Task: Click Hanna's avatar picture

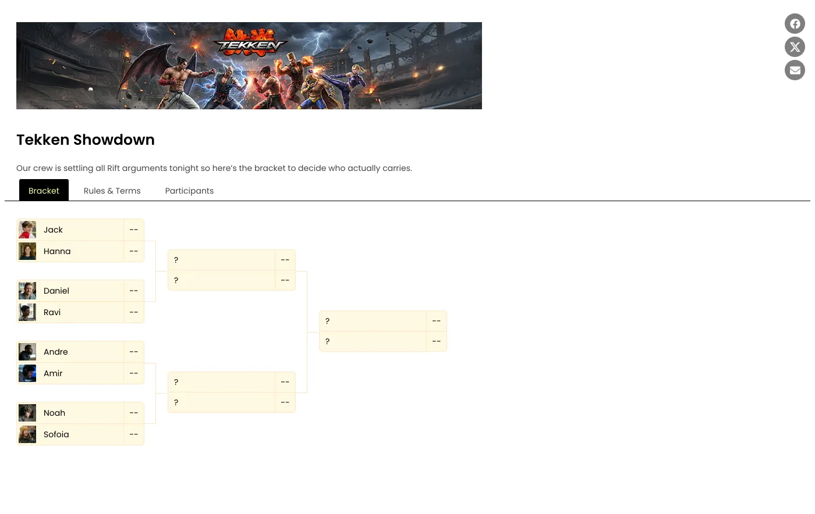Action: click(27, 251)
